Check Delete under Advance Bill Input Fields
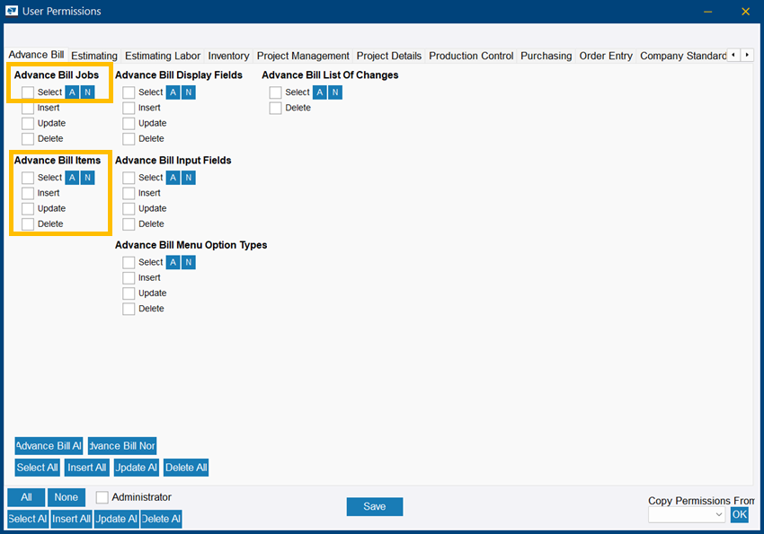Viewport: 764px width, 534px height. coord(129,224)
